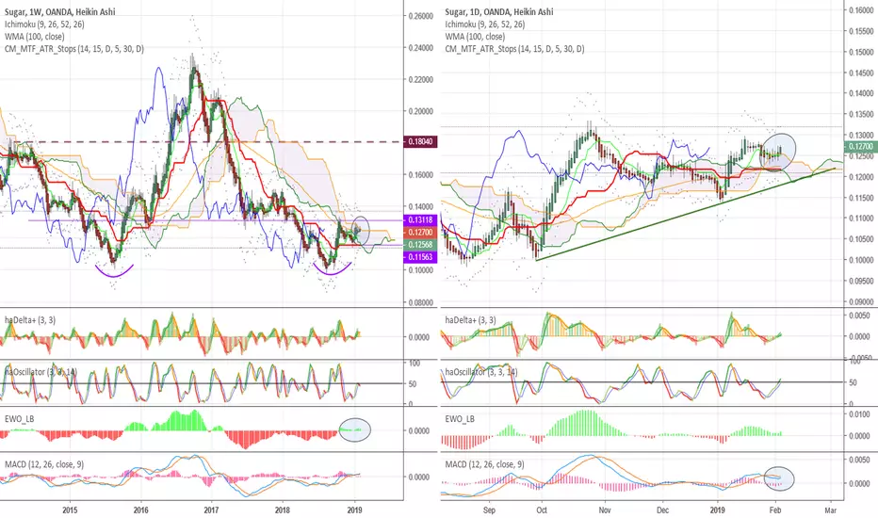Click Nov on the daily time axis
Screen dimensions: 878x518
point(604,510)
